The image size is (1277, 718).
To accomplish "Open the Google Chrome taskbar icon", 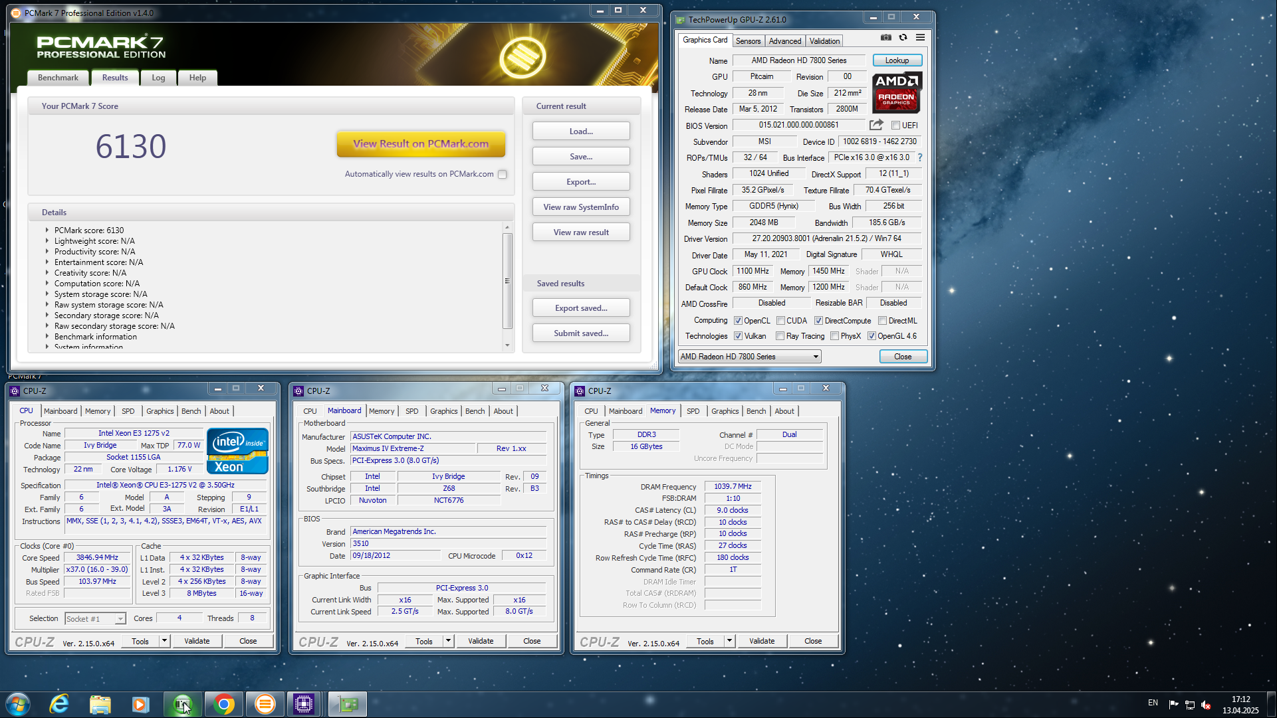I will tap(224, 704).
